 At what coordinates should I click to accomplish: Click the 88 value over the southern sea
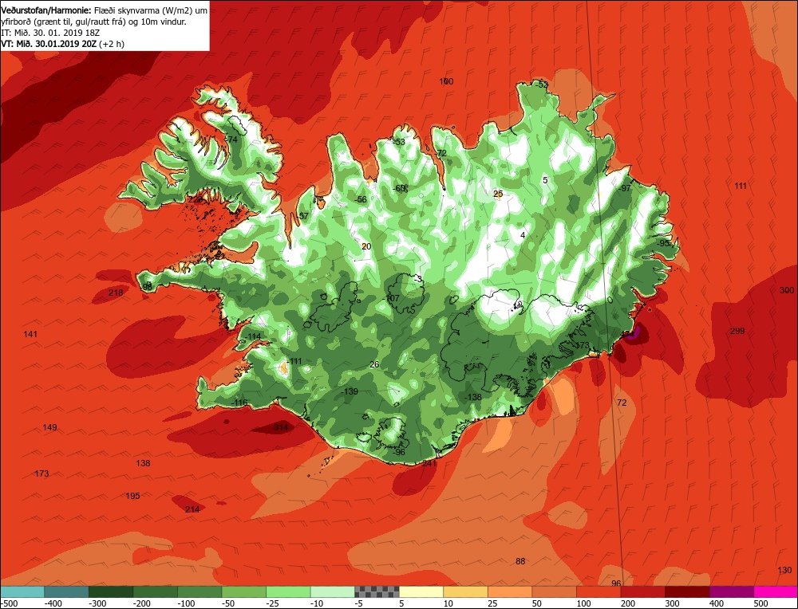point(520,561)
